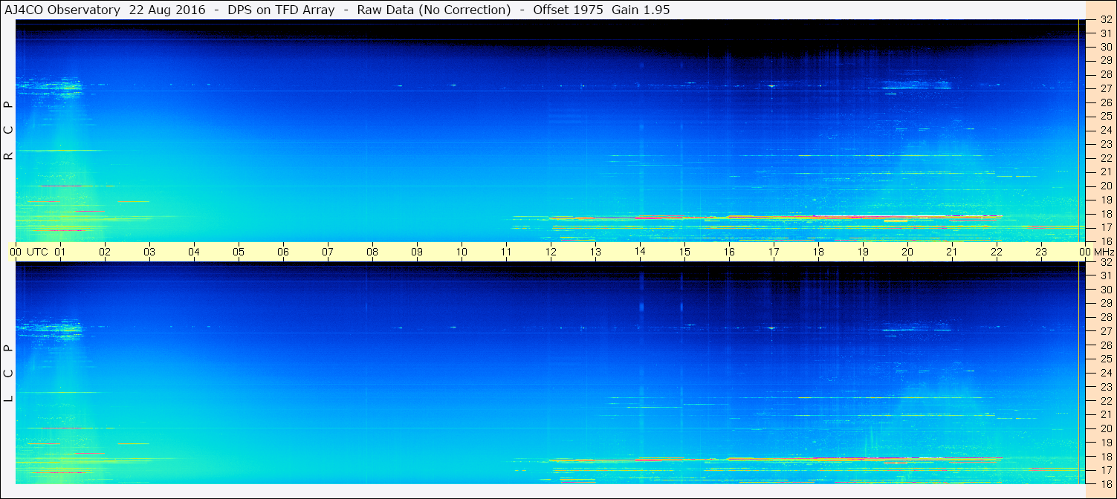The width and height of the screenshot is (1117, 499).
Task: Select 16 MHz label on lower LCP scale
Action: [1105, 483]
